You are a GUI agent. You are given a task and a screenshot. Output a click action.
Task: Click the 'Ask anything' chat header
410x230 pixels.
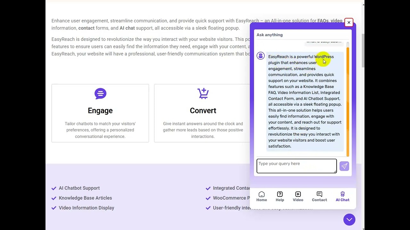270,35
